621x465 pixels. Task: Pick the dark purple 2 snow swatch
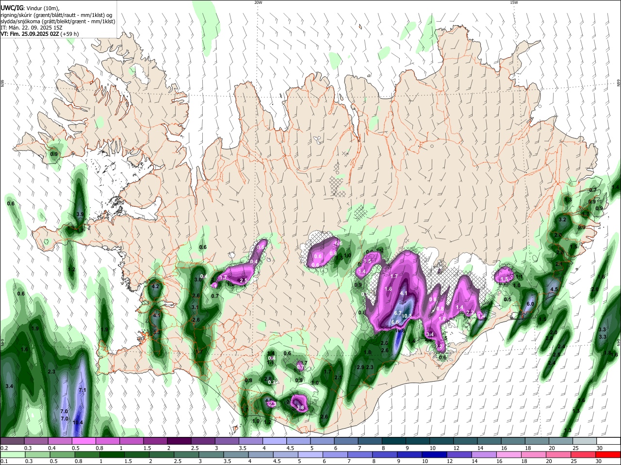179,441
